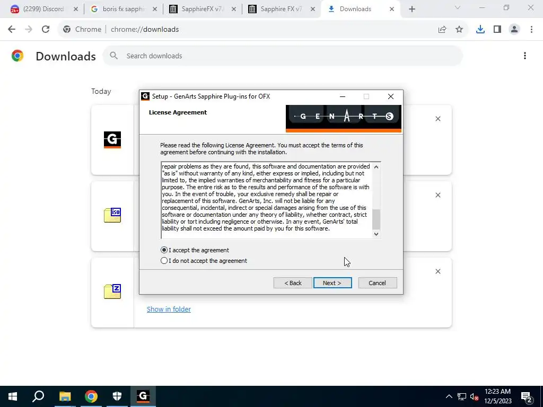This screenshot has width=543, height=407.
Task: Open Downloads page three-dot menu
Action: 525,56
